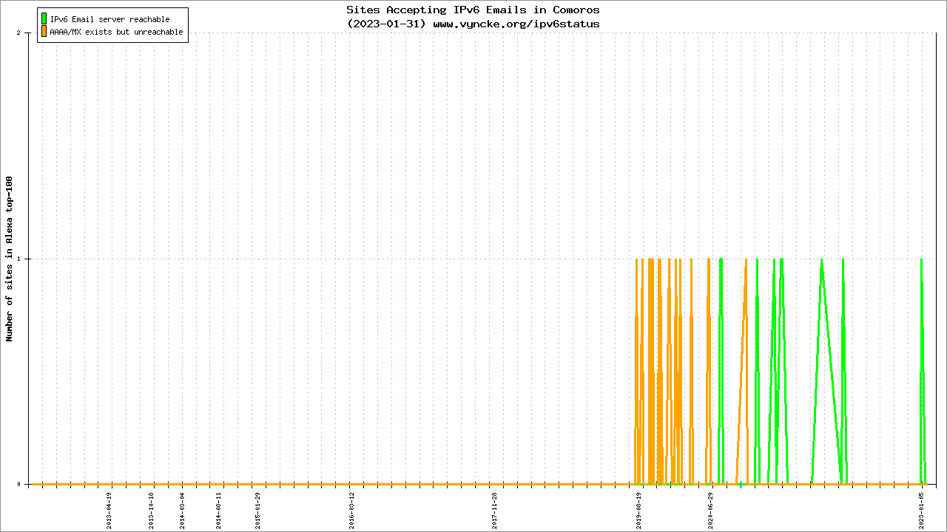The image size is (947, 532).
Task: Click the 2023-01-05 date label
Action: (x=922, y=511)
